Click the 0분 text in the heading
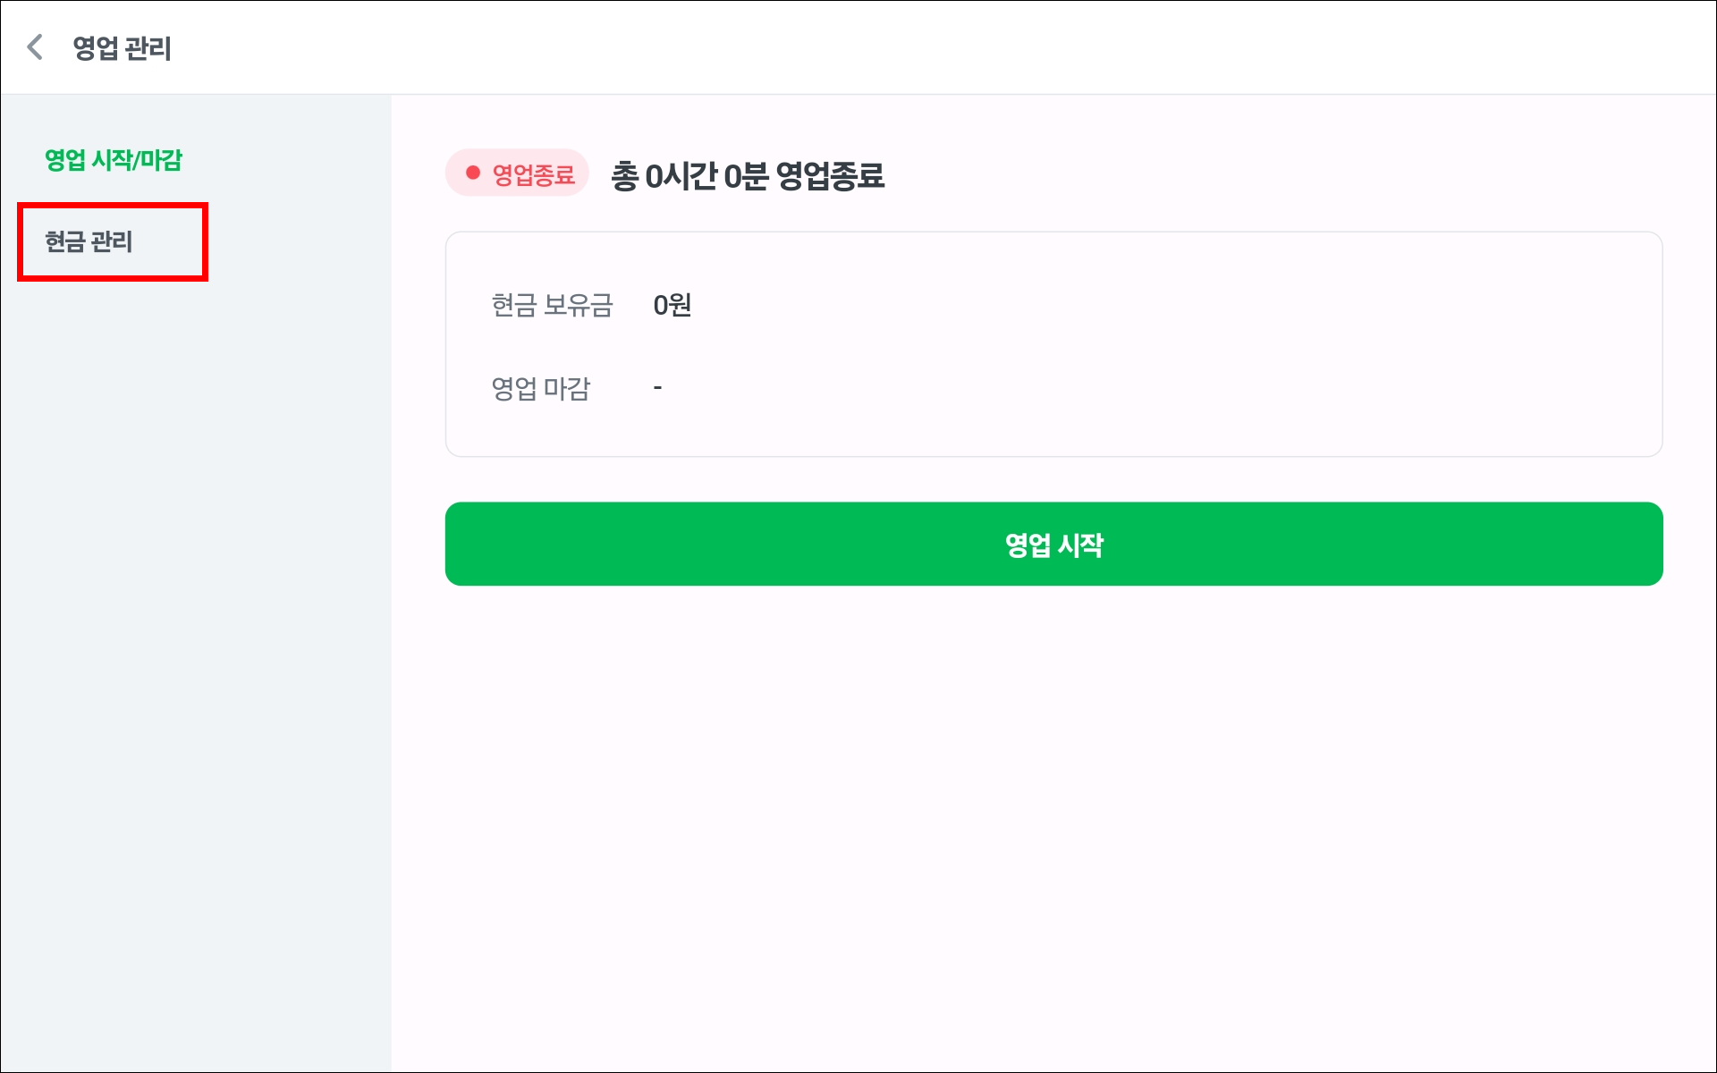The width and height of the screenshot is (1717, 1073). tap(745, 175)
